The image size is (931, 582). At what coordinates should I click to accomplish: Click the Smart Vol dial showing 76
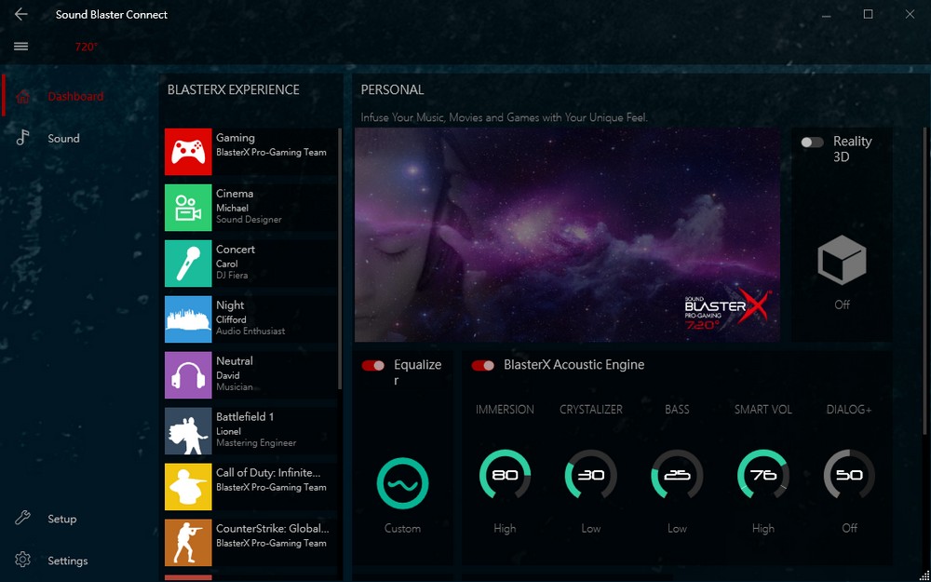tap(763, 475)
